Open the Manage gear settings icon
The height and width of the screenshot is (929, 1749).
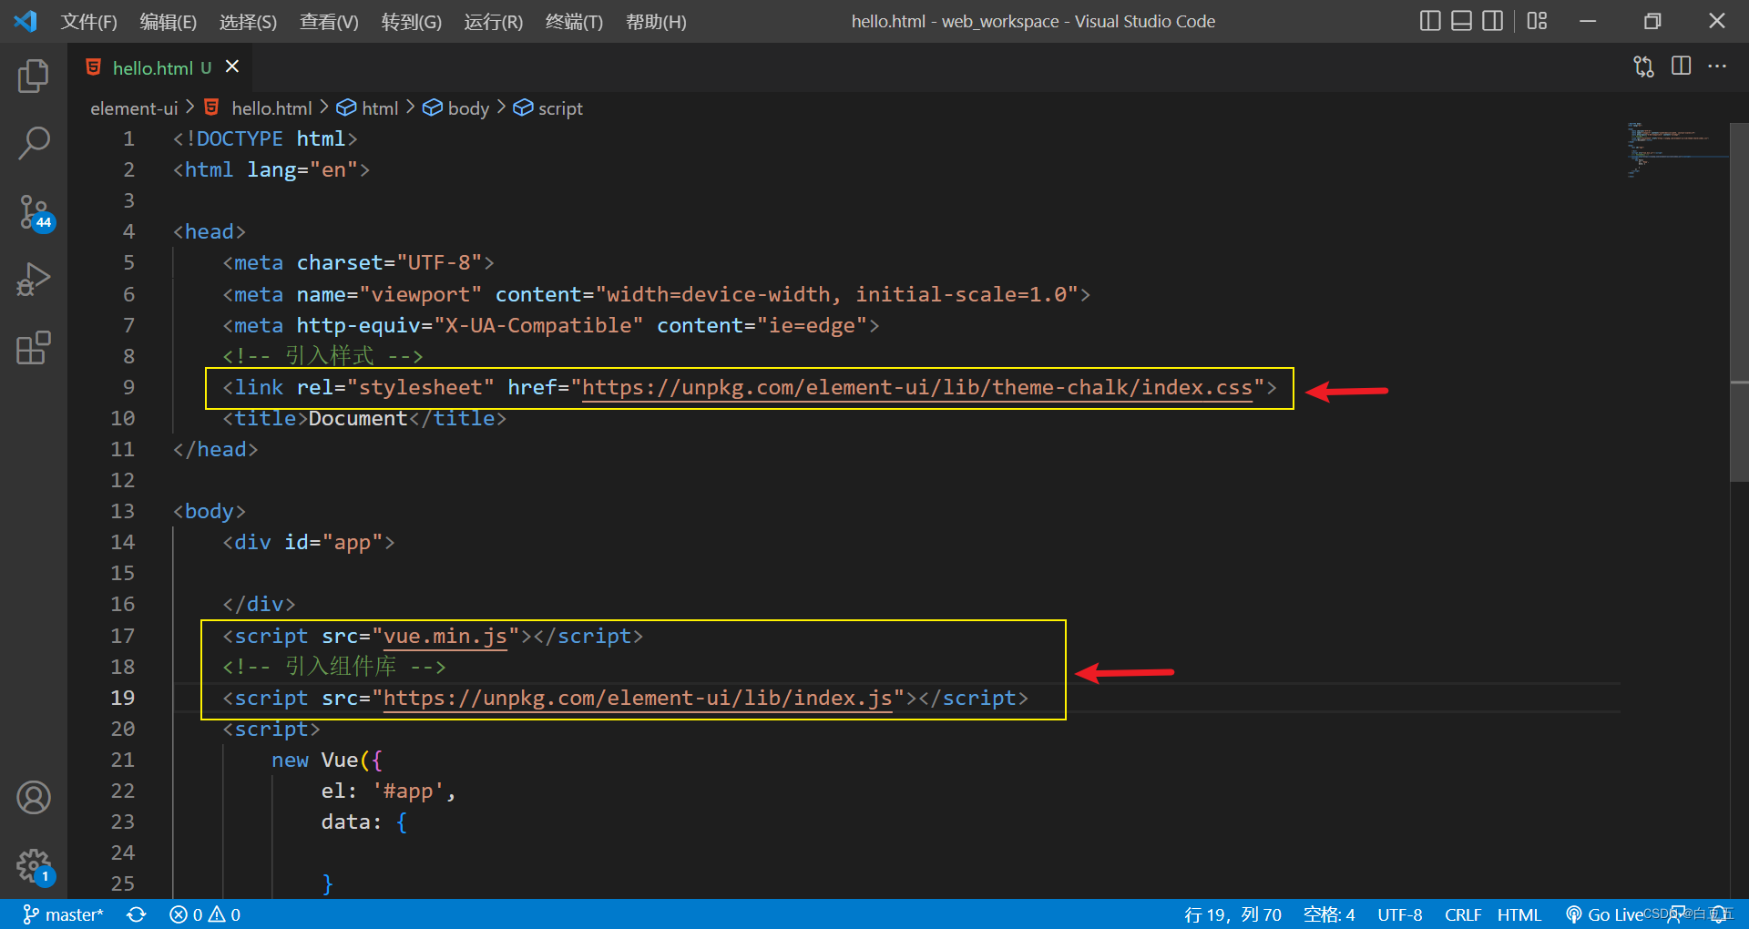point(35,866)
